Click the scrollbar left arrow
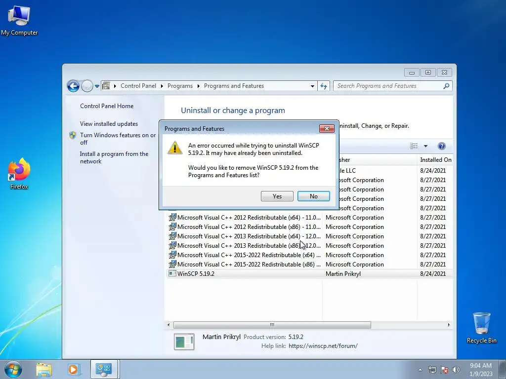 pos(169,325)
